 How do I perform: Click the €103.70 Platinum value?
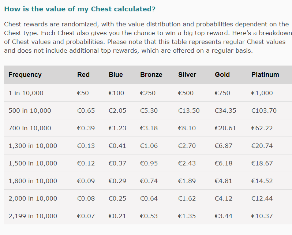(264, 111)
